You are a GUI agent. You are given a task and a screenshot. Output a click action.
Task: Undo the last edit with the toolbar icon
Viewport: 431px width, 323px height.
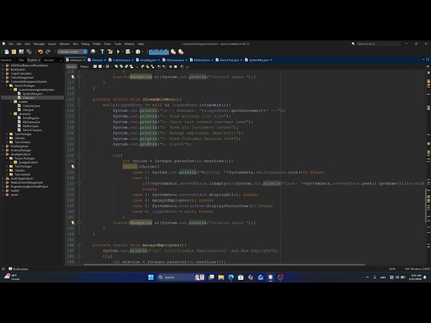(x=40, y=52)
